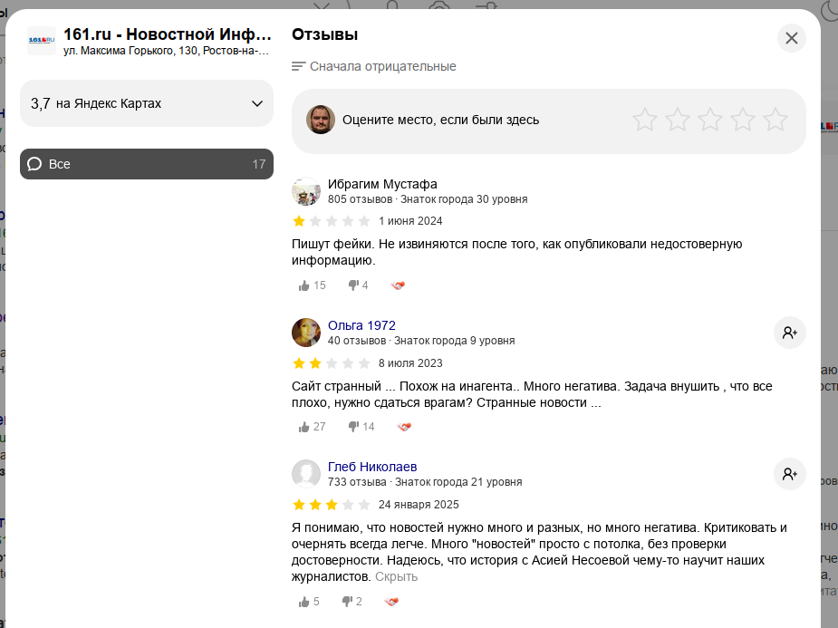Click the one-star rating of Ибрагим Мустафа's review

tap(332, 221)
